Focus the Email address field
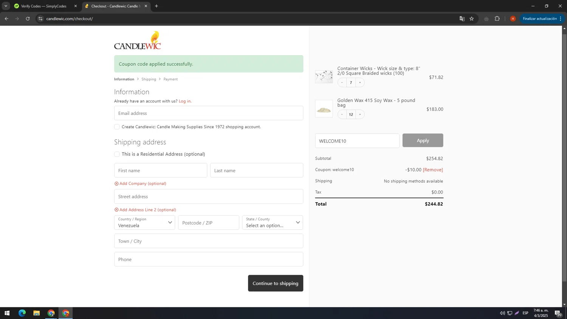Viewport: 567px width, 319px height. pyautogui.click(x=209, y=113)
